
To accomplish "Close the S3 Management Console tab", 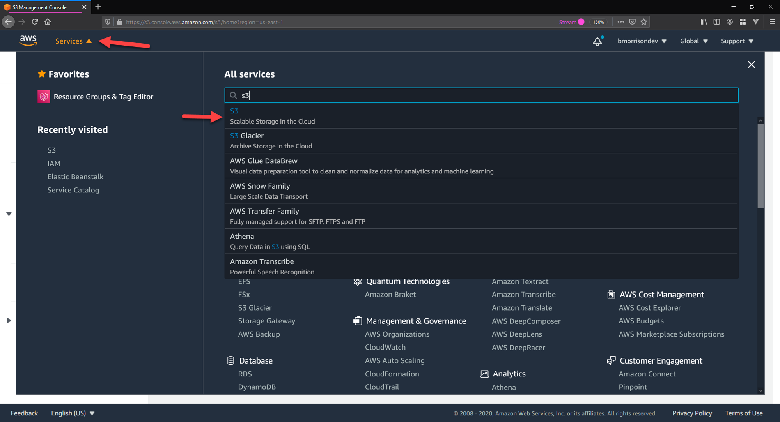I will click(x=84, y=7).
